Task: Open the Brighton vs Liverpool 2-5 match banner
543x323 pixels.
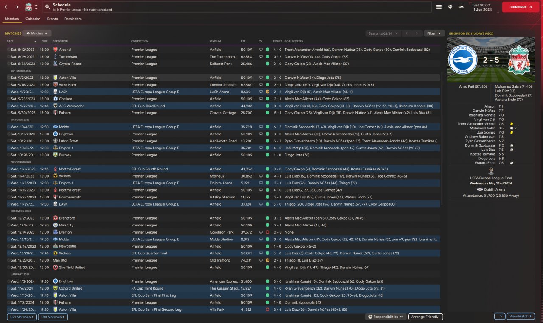Action: 491,60
